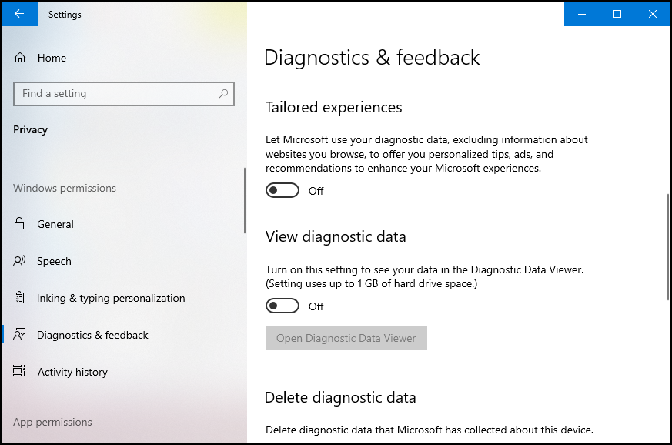Return to Settings Home page
This screenshot has height=445, width=672.
coord(52,58)
